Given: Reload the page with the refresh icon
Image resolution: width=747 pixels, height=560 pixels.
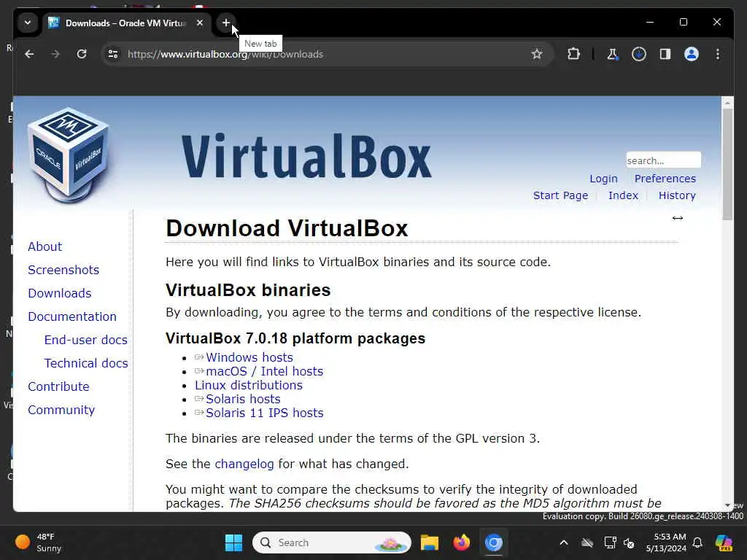Looking at the screenshot, I should (x=82, y=54).
